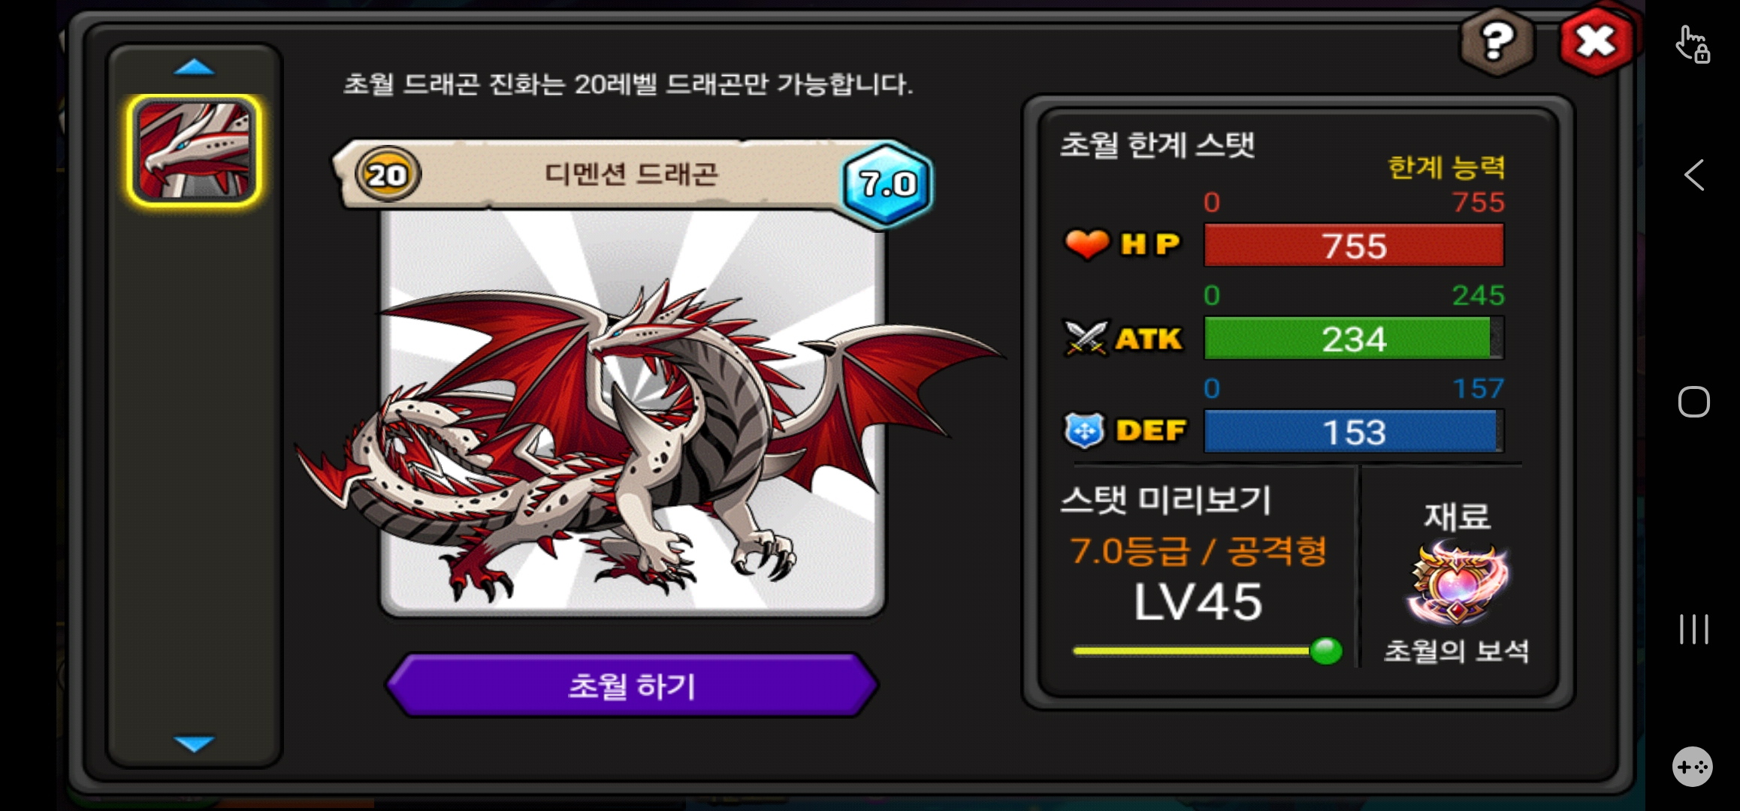Viewport: 1740px width, 811px height.
Task: Tap the HP heart icon
Action: pos(1086,244)
